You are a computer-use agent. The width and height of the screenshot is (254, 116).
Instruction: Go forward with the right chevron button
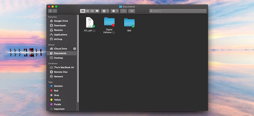[x=55, y=11]
